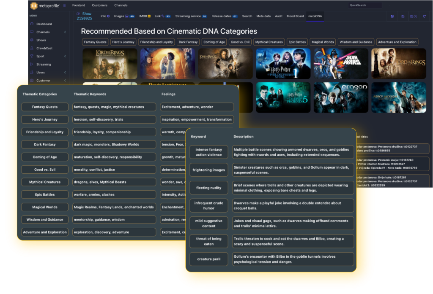
Task: Click the metaprofile logo icon
Action: click(x=34, y=5)
